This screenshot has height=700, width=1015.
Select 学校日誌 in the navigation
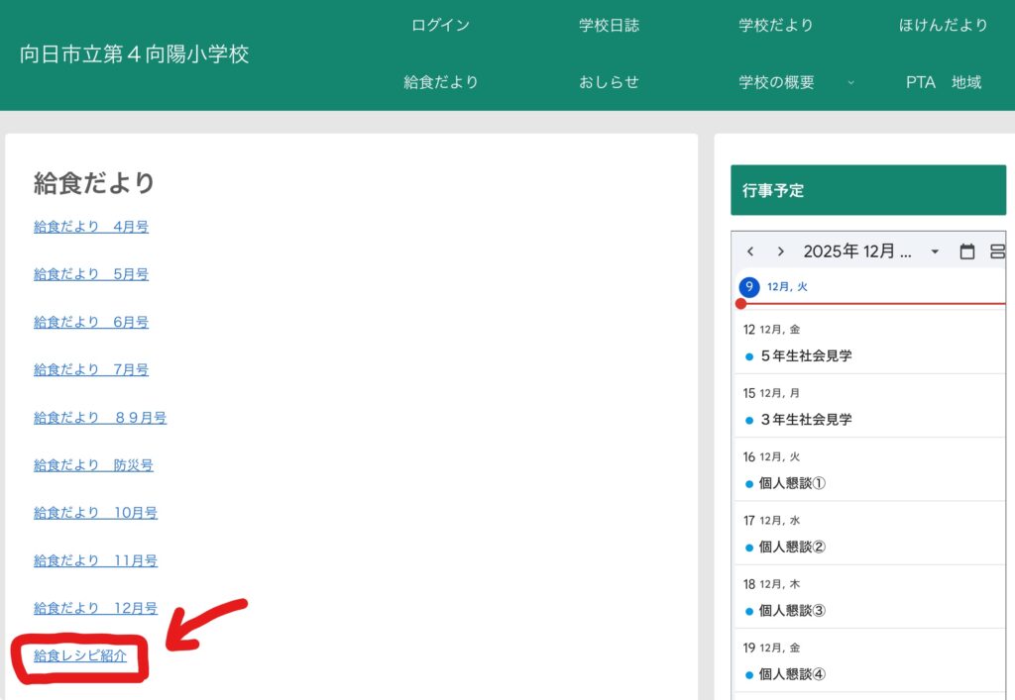[x=609, y=26]
